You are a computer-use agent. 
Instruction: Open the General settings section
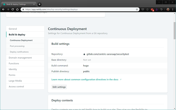pyautogui.click(x=25, y=29)
